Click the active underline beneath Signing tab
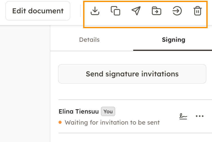Screen dimensions: 212x142 click(172, 50)
